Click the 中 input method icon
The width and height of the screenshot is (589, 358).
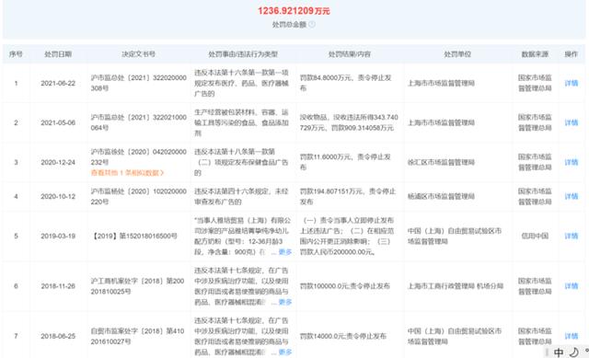point(559,352)
